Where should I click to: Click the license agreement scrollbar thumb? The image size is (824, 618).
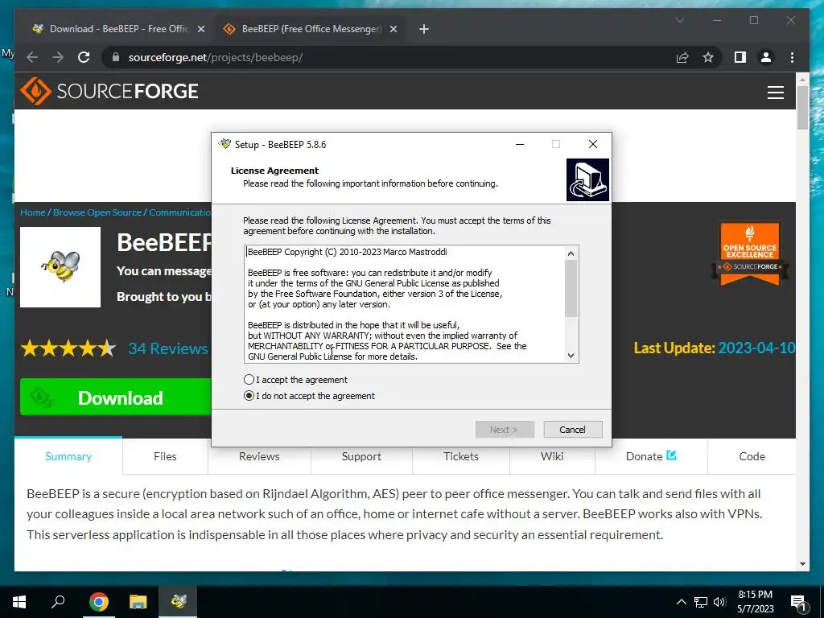coord(571,288)
